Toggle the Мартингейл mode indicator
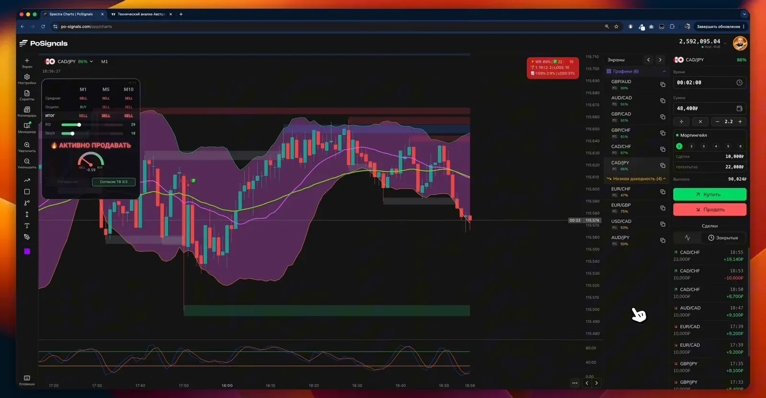The image size is (766, 398). point(677,135)
